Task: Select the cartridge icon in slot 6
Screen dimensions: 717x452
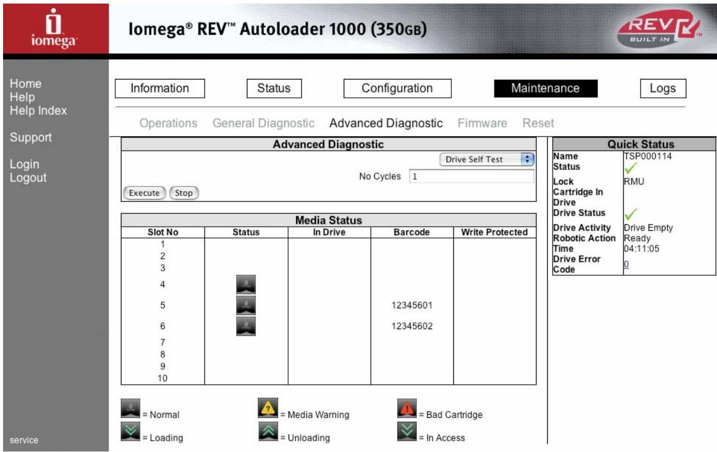Action: pos(246,326)
